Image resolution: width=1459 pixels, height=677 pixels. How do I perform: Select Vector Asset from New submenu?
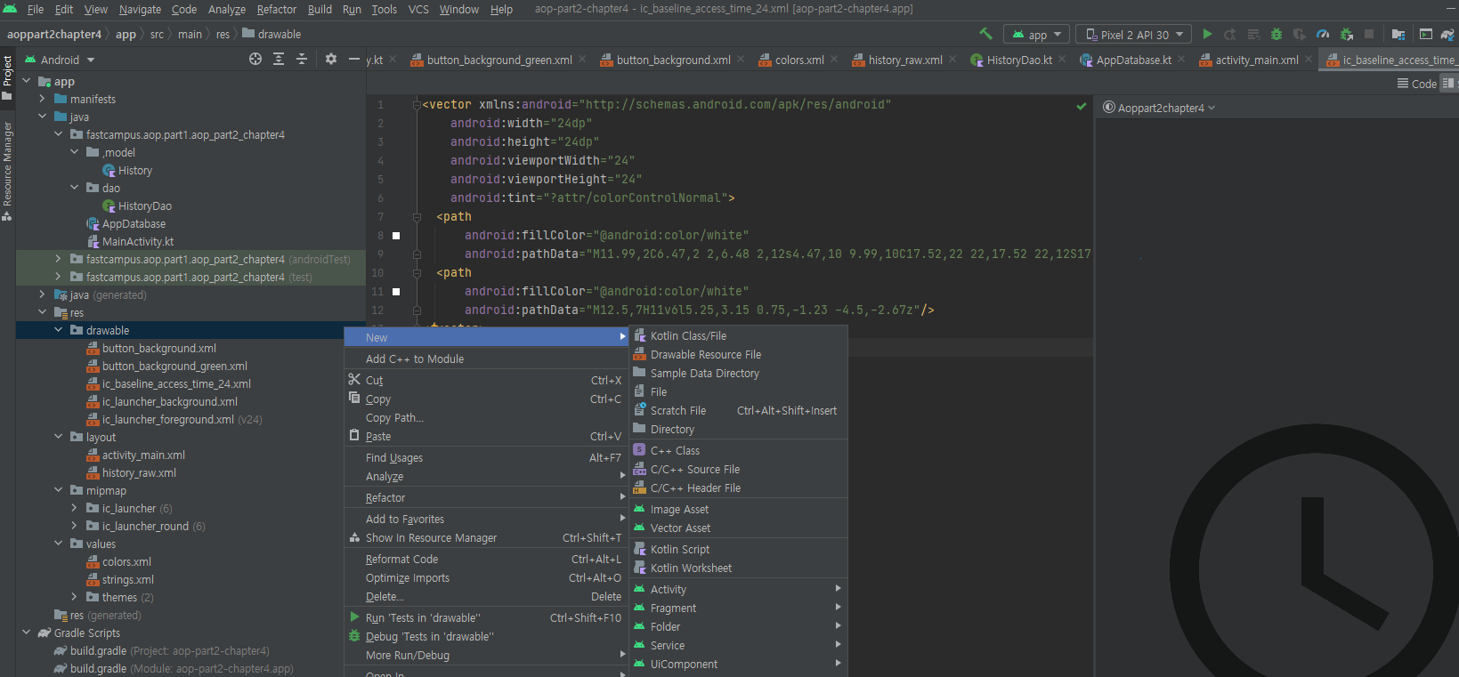(x=738, y=528)
